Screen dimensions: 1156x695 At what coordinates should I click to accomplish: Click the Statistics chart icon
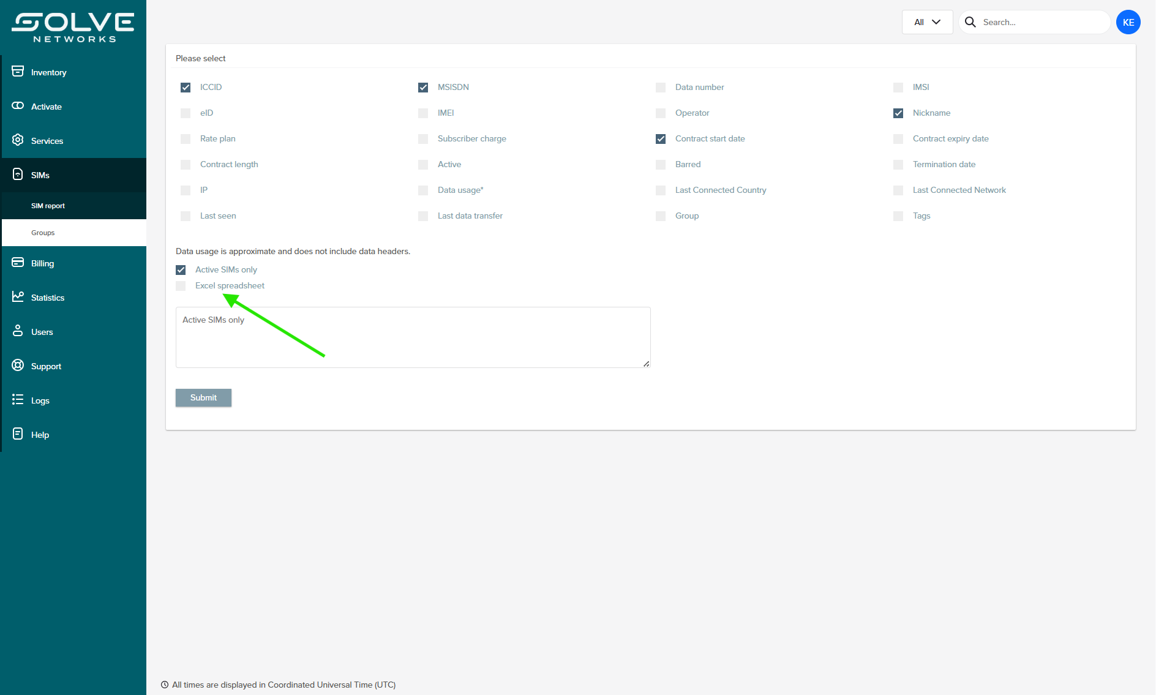point(18,297)
